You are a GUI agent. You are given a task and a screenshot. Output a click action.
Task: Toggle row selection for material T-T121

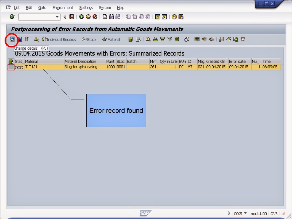pos(12,67)
